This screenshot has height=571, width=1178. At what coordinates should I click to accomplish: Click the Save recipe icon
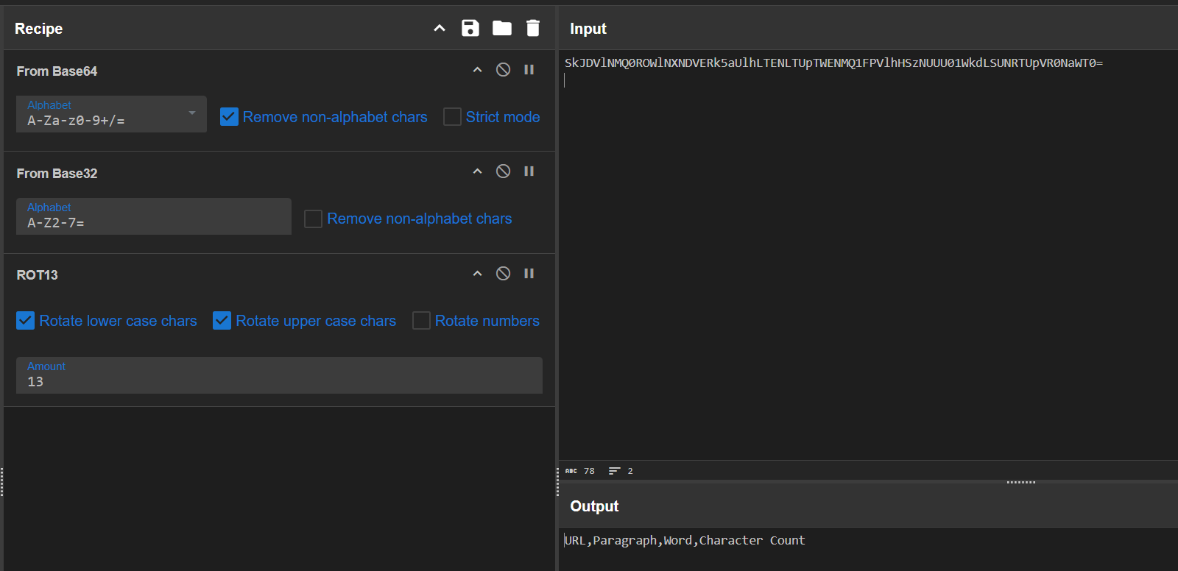(470, 28)
